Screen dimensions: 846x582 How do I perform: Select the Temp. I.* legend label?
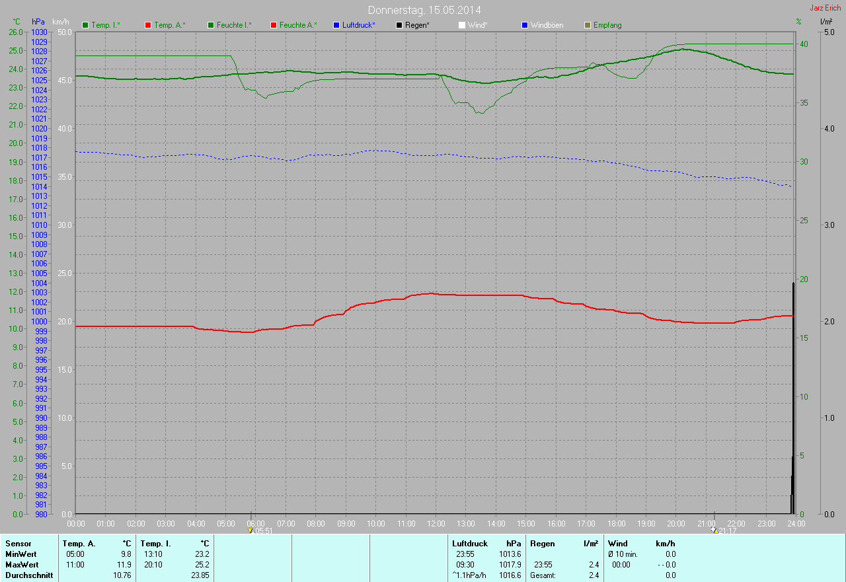(106, 25)
